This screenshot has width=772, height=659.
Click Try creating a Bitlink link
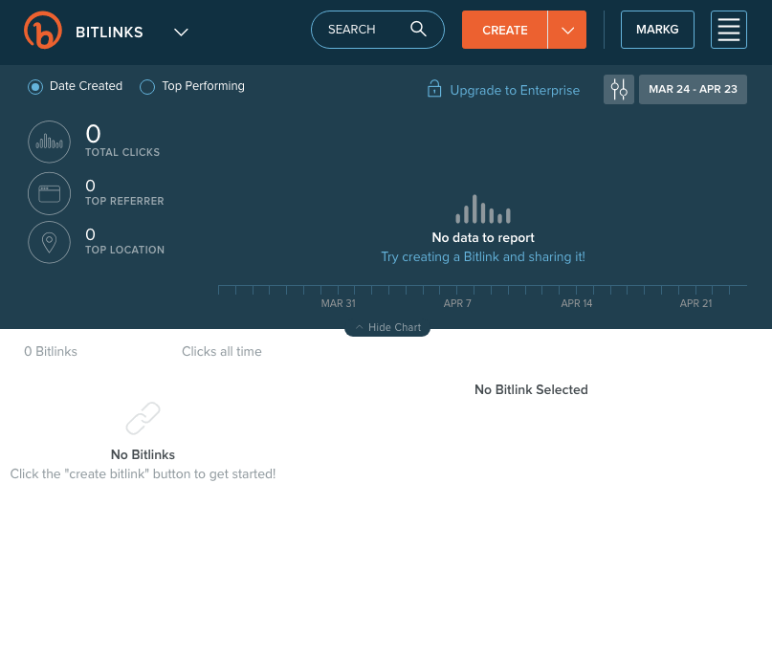click(483, 257)
